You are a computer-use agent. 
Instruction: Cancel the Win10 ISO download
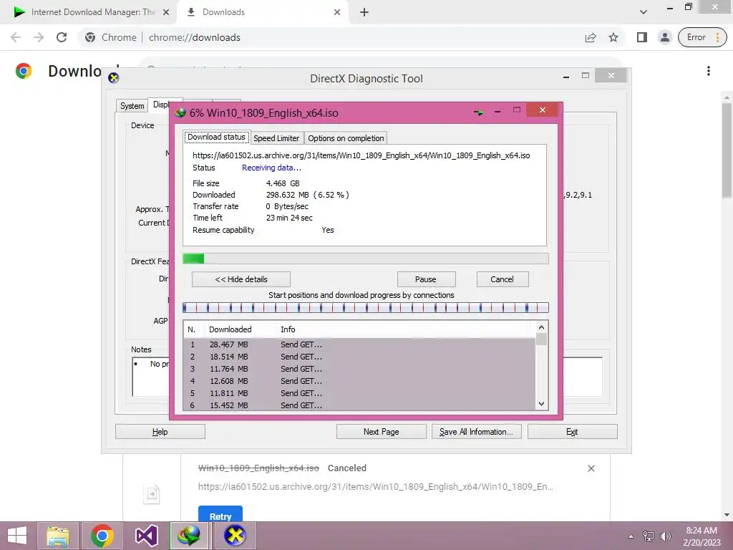click(502, 279)
